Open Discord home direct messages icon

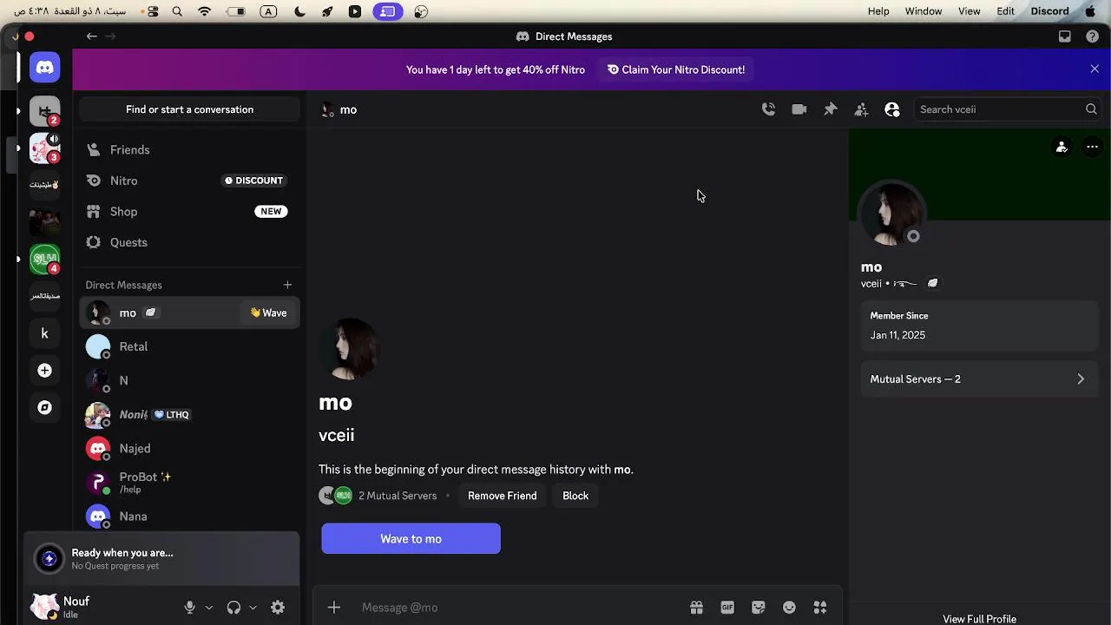point(45,67)
